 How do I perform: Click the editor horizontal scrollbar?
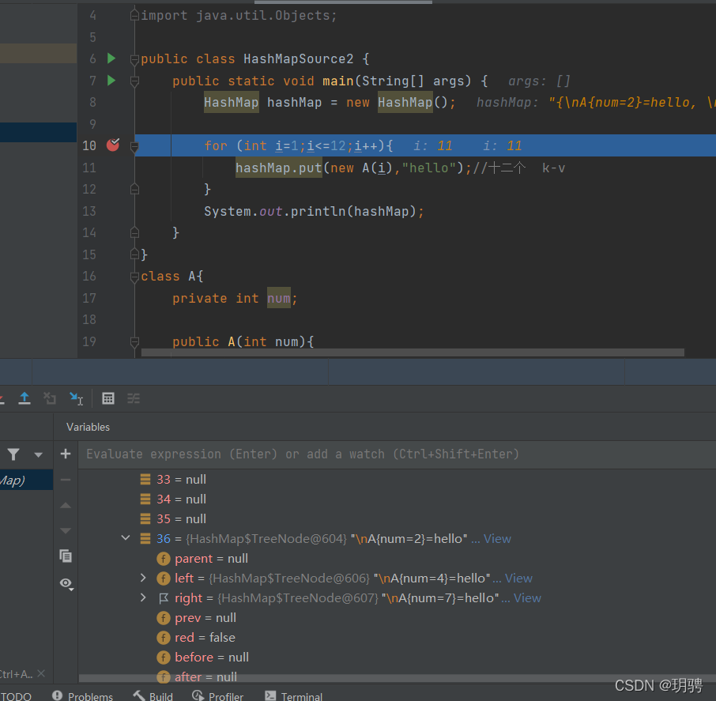[413, 352]
